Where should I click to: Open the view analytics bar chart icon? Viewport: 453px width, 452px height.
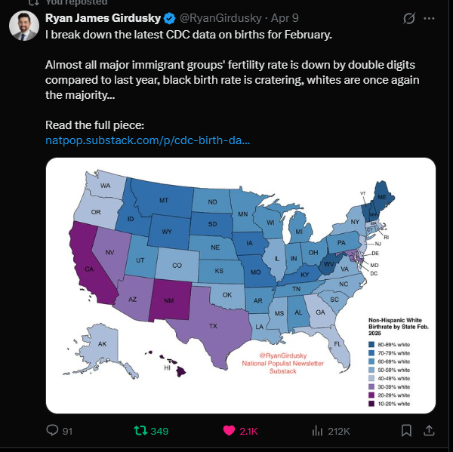(318, 430)
